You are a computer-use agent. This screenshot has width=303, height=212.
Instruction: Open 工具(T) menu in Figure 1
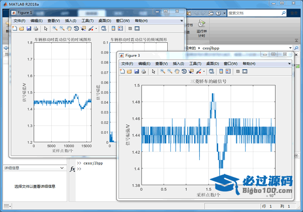coord(87,21)
